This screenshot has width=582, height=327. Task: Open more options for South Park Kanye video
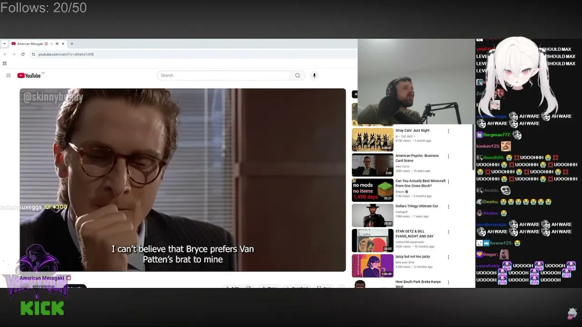448,282
